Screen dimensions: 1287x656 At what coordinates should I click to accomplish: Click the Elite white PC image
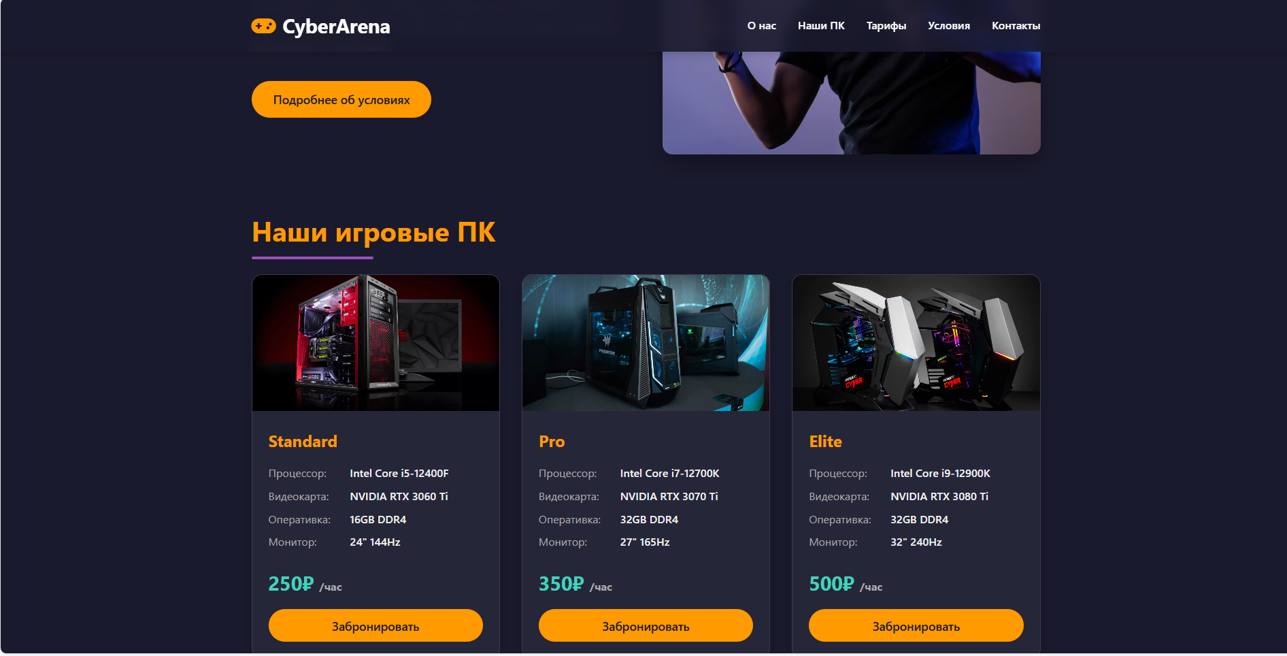tap(916, 343)
